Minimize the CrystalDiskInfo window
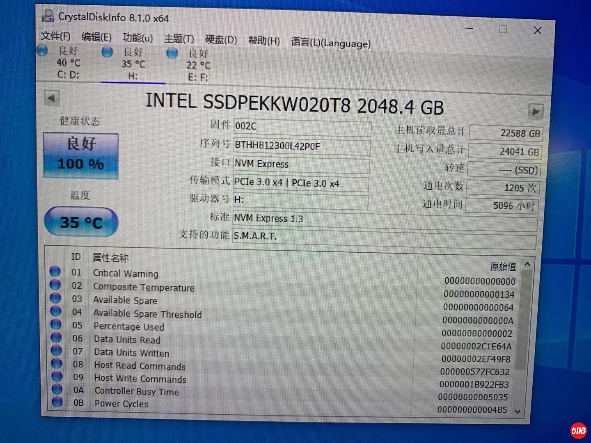Viewport: 591px width, 443px height. pyautogui.click(x=469, y=28)
